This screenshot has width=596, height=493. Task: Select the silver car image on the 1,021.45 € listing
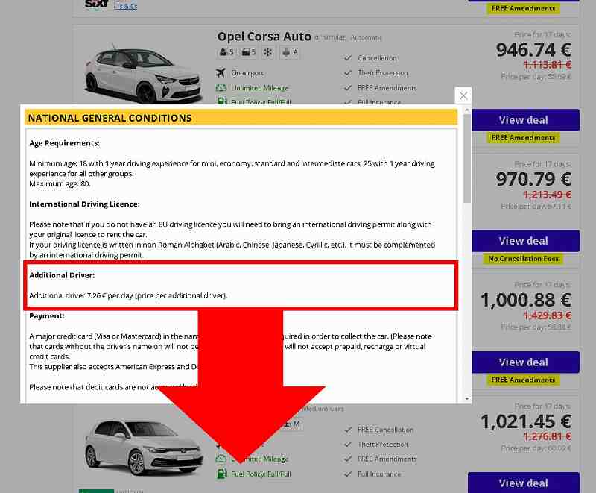[x=143, y=448]
